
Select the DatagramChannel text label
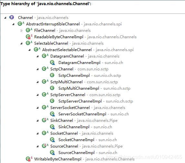(x=67, y=56)
